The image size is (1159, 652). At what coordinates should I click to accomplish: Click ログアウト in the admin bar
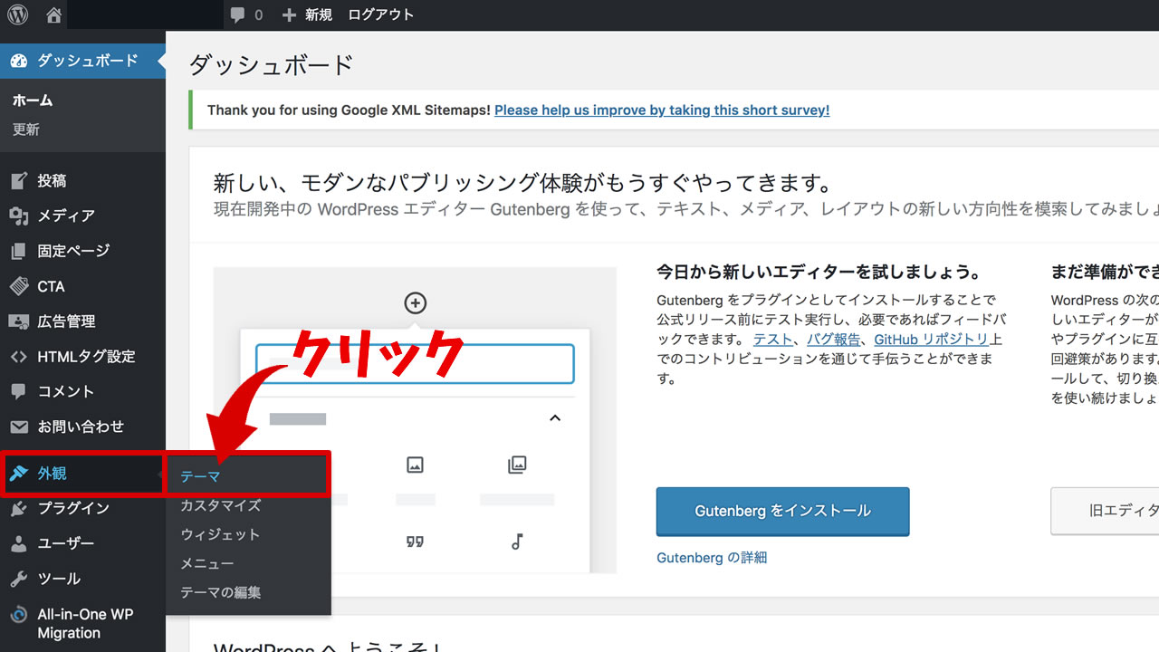point(381,15)
